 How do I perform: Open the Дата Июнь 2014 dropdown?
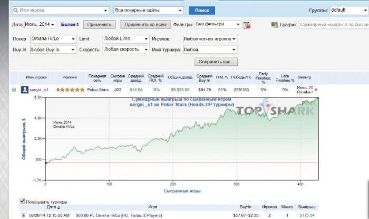[x=40, y=24]
